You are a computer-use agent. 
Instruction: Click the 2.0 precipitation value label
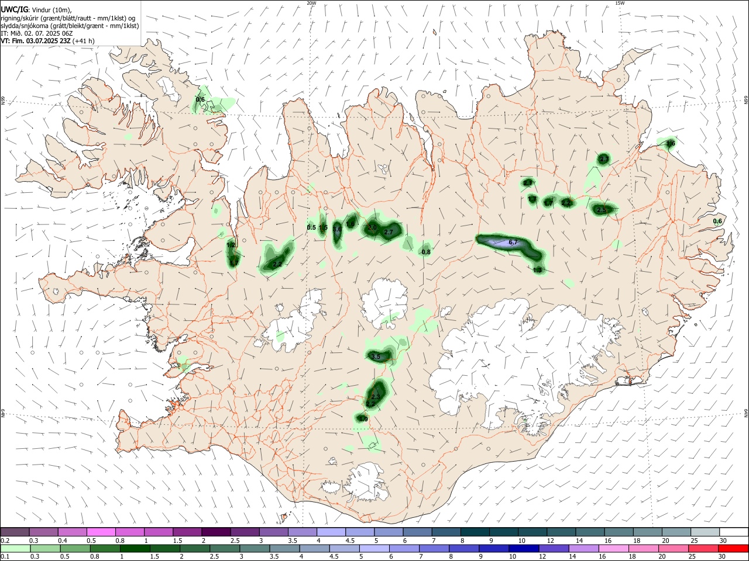372,228
